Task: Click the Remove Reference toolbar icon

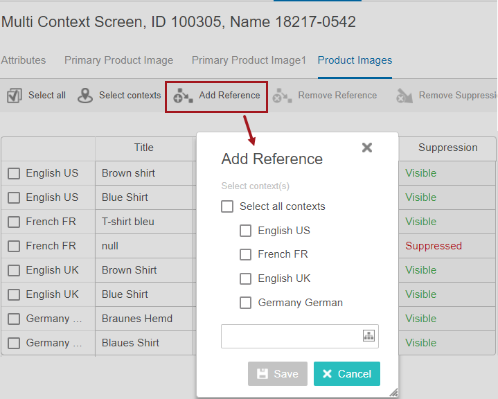Action: tap(282, 96)
